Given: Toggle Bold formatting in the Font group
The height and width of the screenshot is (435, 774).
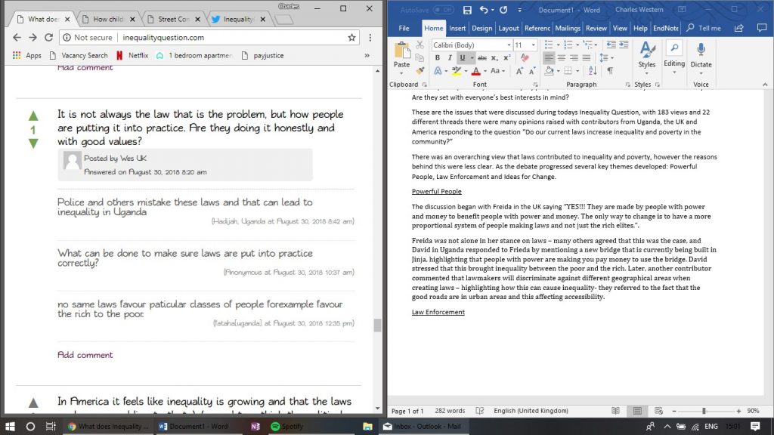Looking at the screenshot, I should click(438, 58).
